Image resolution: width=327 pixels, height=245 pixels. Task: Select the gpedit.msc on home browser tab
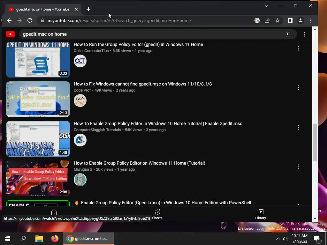pos(43,9)
